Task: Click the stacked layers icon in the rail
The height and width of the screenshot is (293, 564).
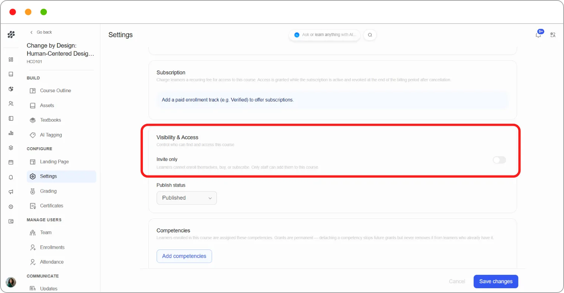Action: tap(11, 148)
